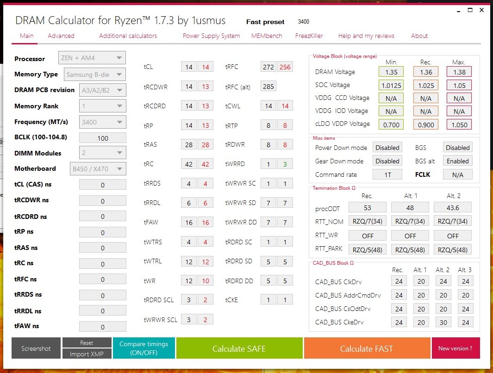
Task: Expand the Processor dropdown
Action: [x=92, y=58]
